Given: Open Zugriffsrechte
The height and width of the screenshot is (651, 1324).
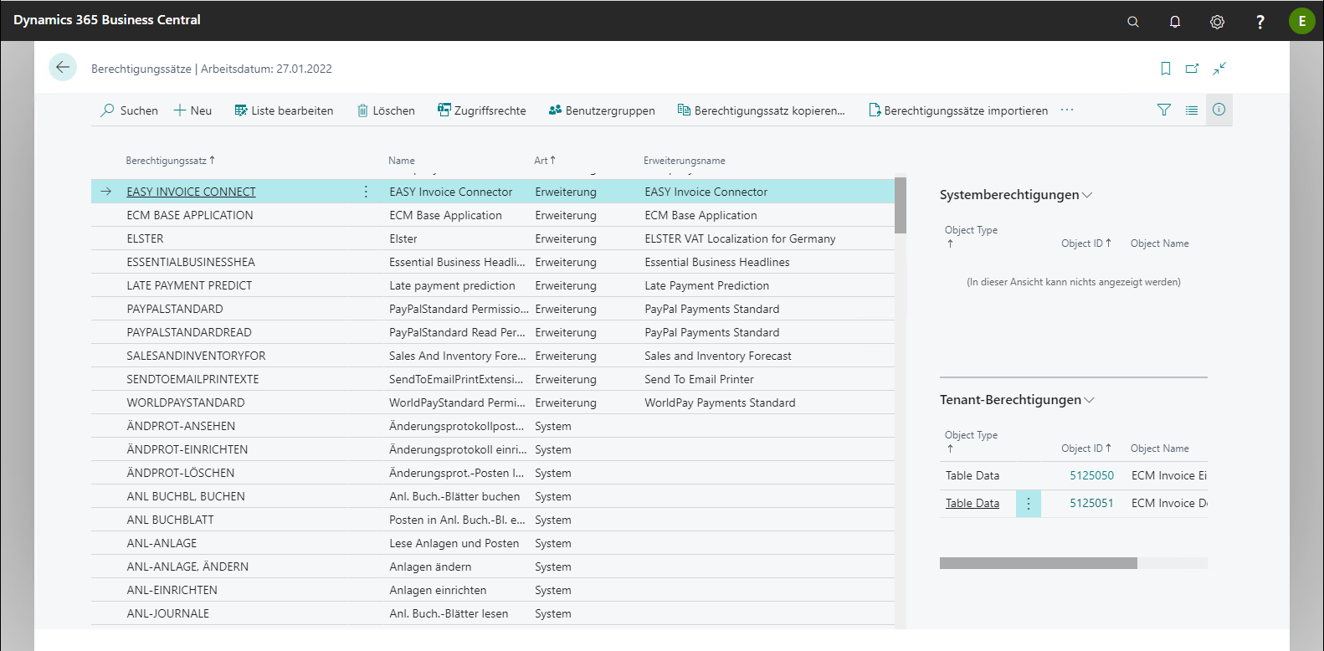Looking at the screenshot, I should [482, 110].
